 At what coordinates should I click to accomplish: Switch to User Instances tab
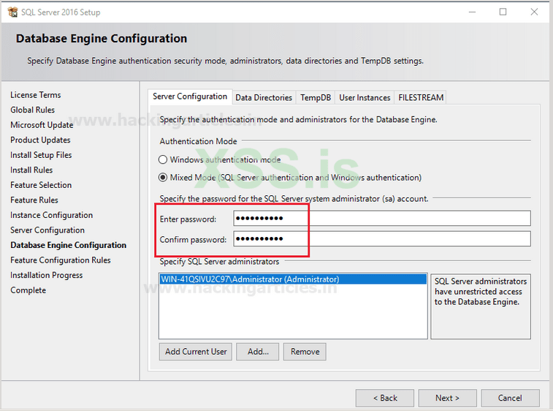click(365, 97)
